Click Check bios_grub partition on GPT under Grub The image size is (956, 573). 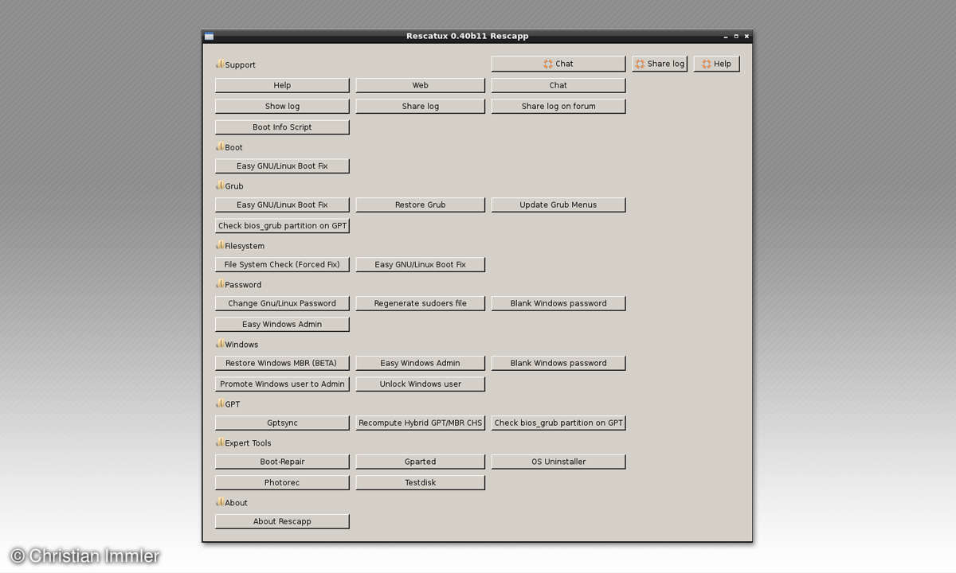point(282,226)
